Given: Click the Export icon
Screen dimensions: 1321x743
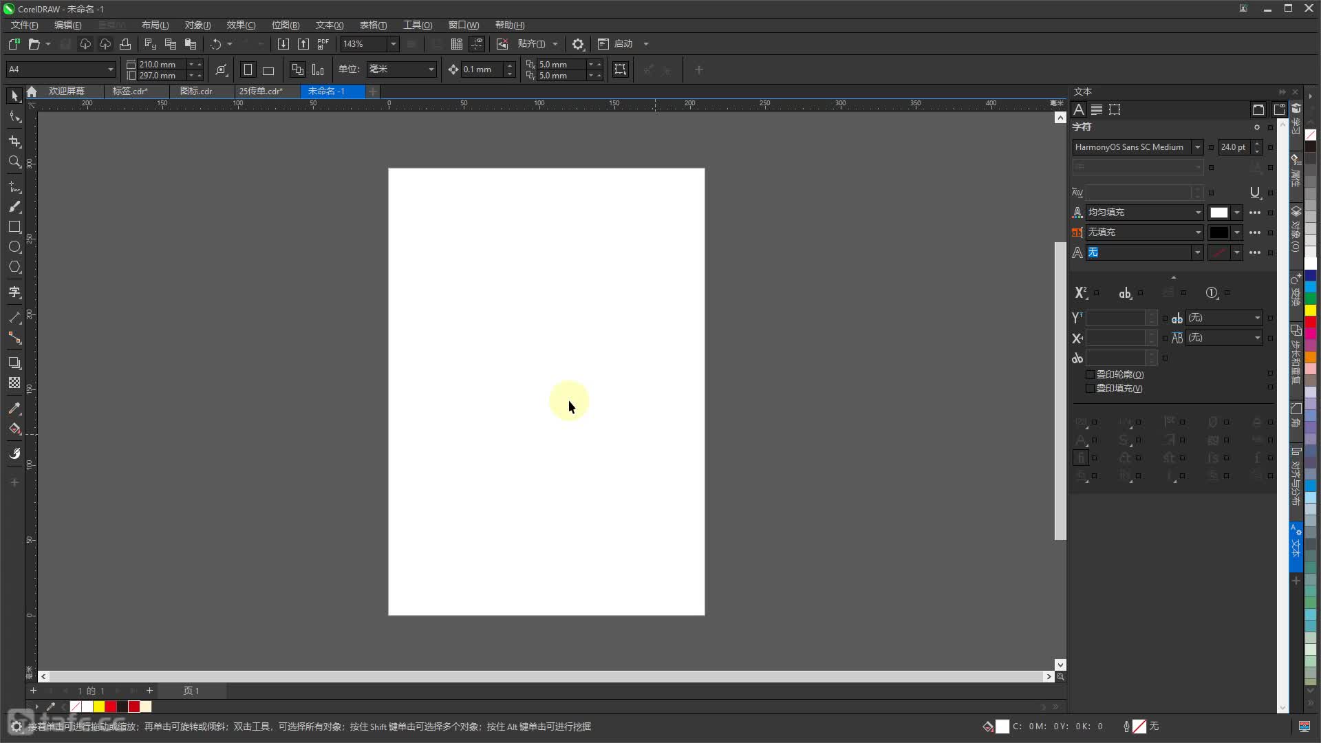Looking at the screenshot, I should 303,44.
